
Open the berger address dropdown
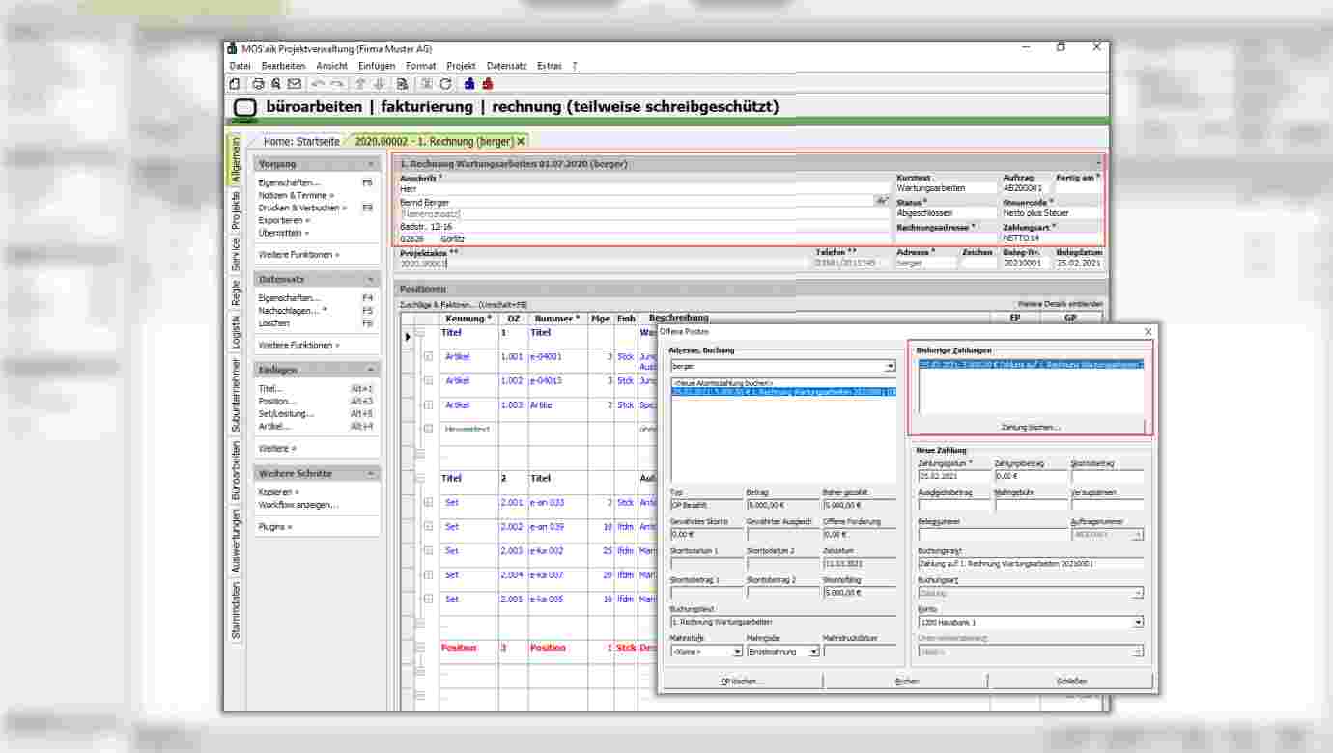[x=890, y=367]
